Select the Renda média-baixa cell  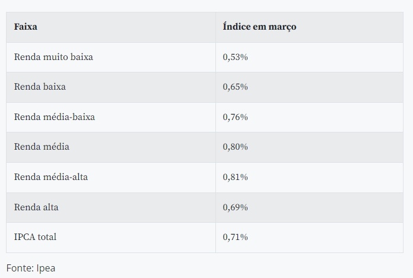point(55,117)
